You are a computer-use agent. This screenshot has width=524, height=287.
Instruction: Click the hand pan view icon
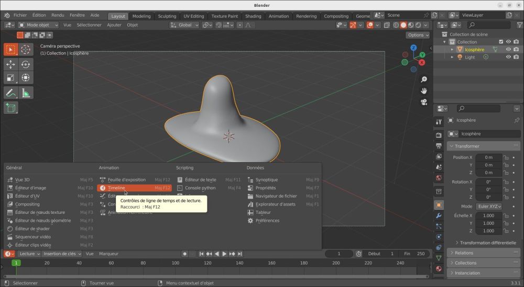coord(423,90)
